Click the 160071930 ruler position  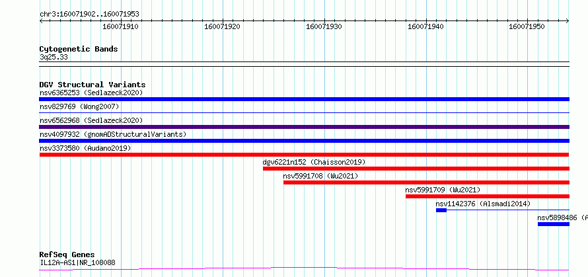[324, 26]
